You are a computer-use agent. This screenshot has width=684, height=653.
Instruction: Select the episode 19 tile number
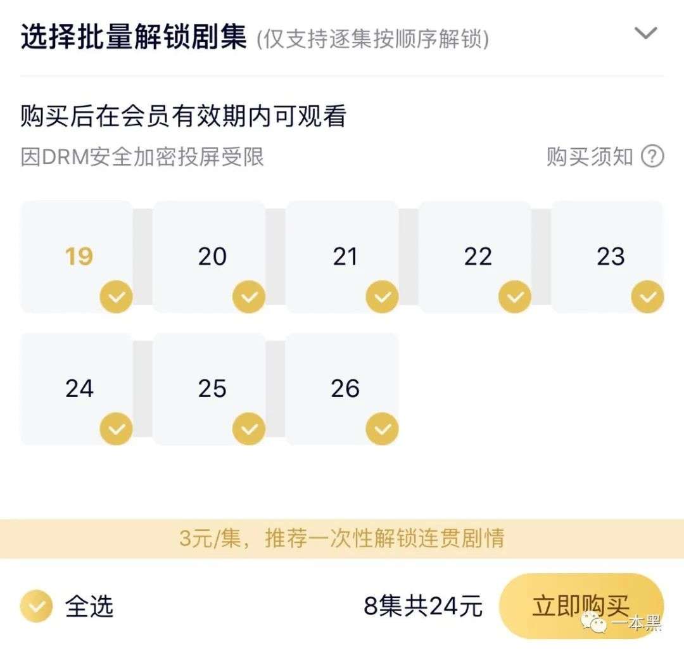pos(79,256)
